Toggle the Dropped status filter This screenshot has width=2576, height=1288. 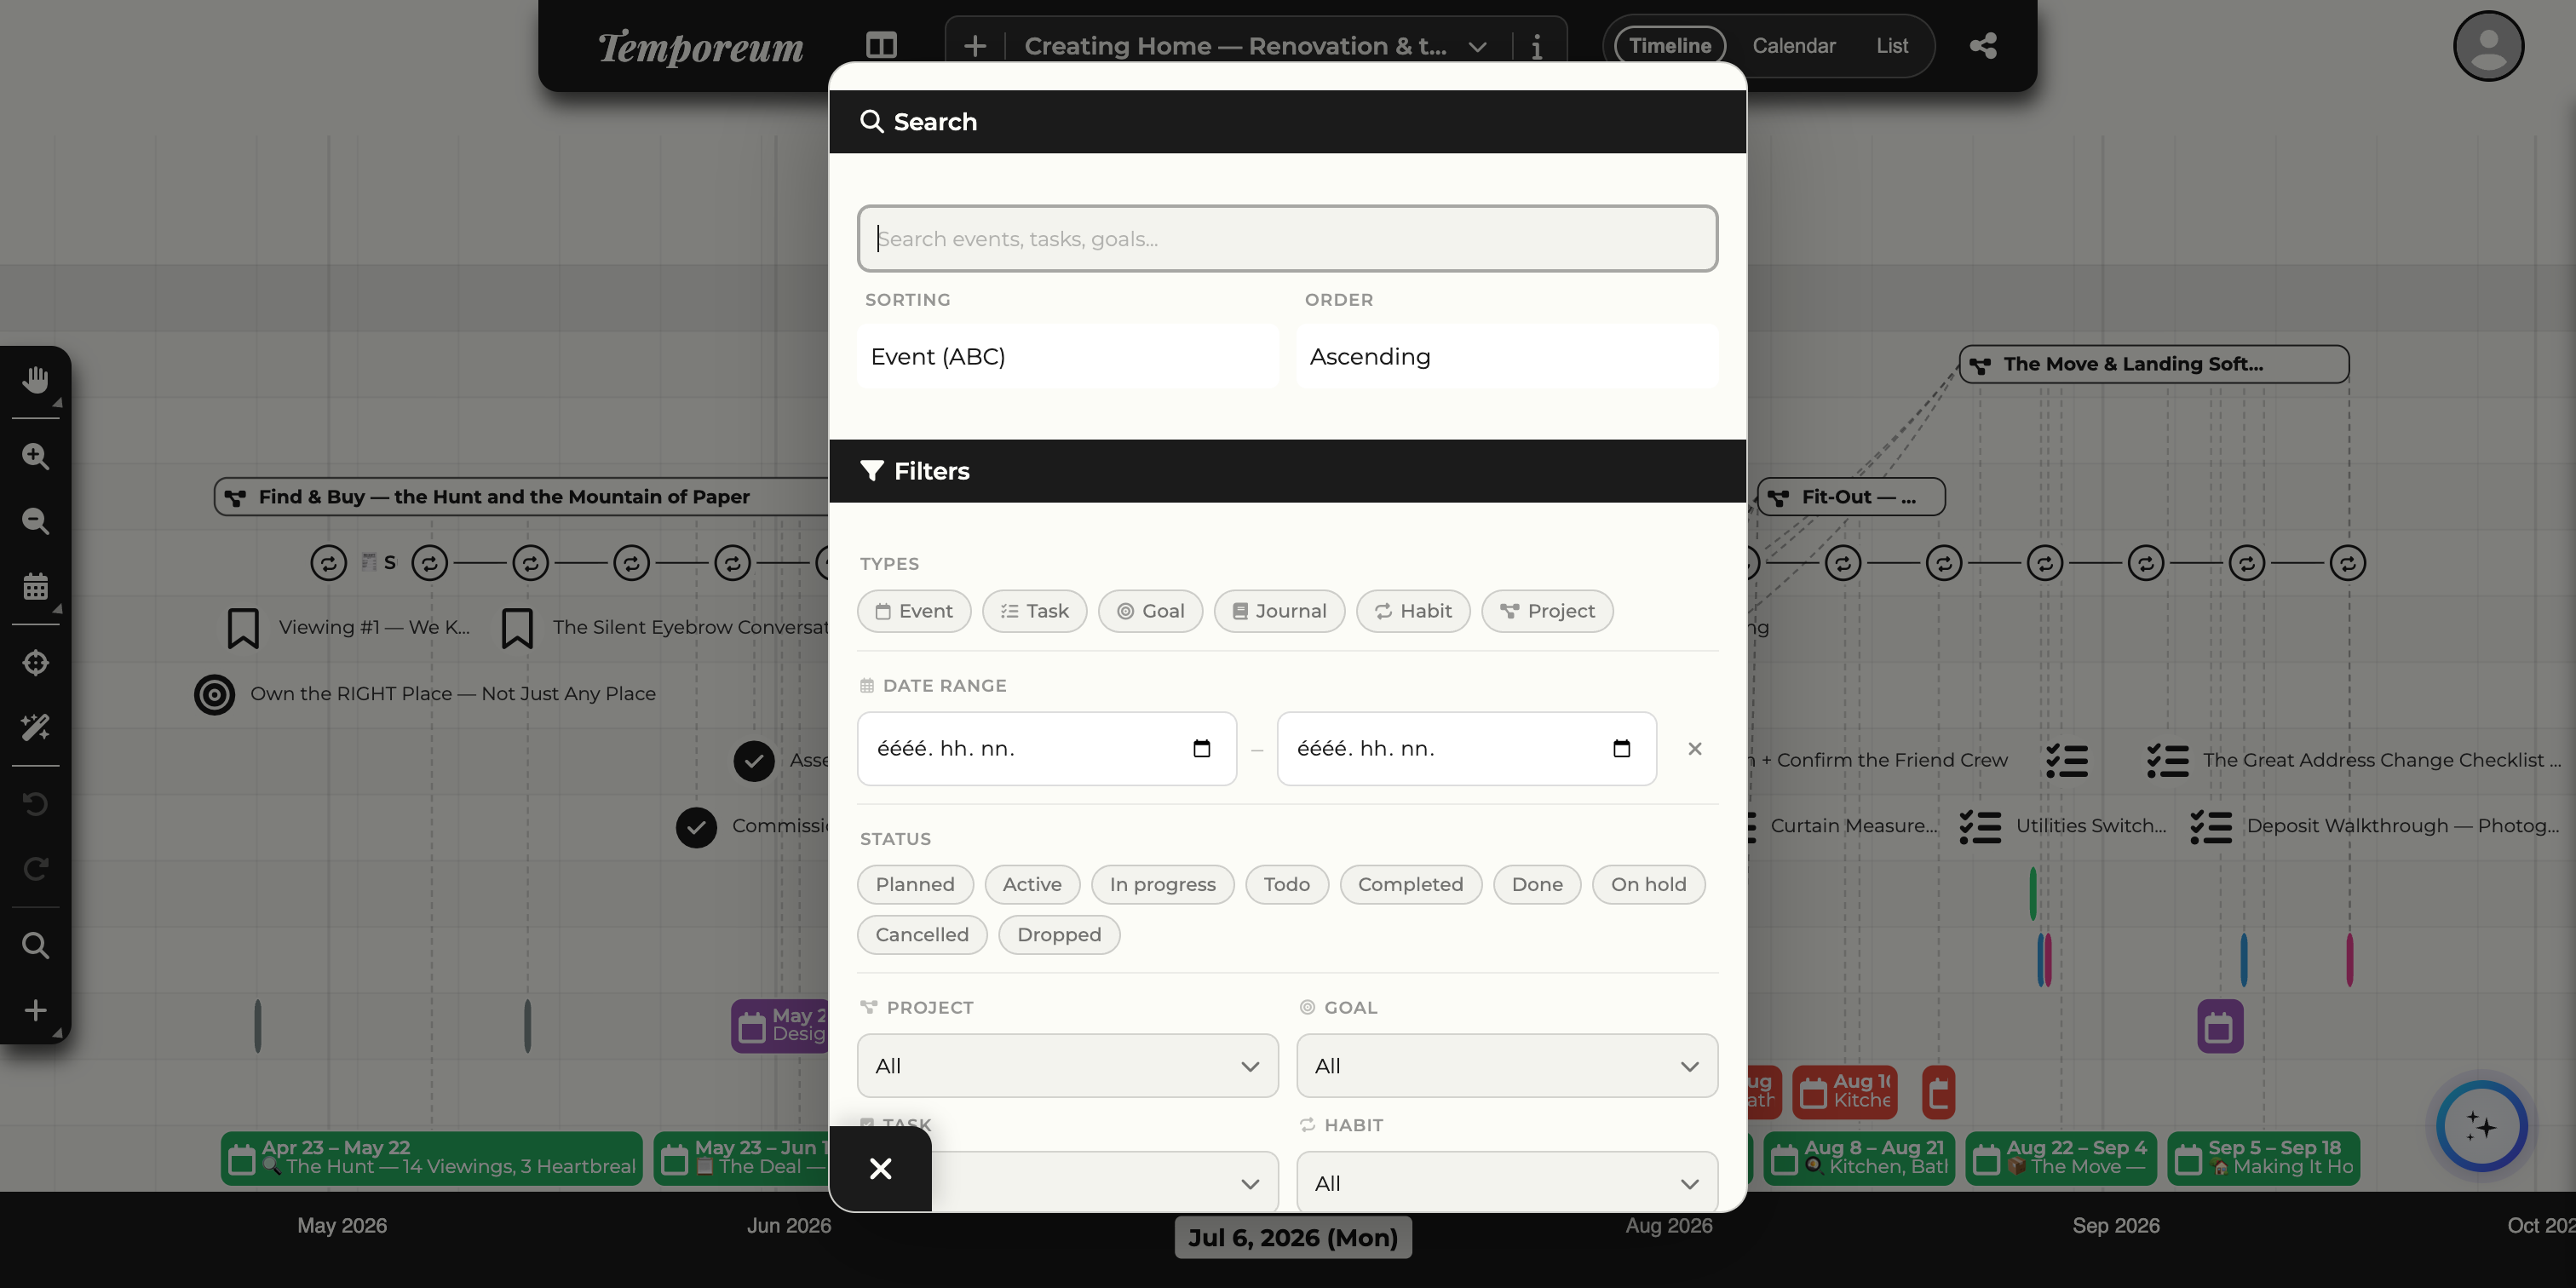1059,934
